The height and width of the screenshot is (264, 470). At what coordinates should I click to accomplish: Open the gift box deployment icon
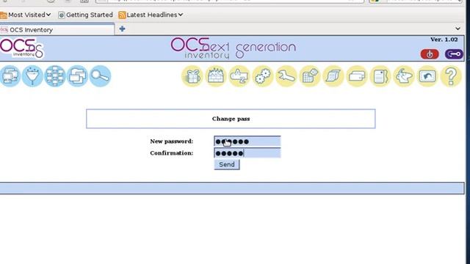pos(192,76)
